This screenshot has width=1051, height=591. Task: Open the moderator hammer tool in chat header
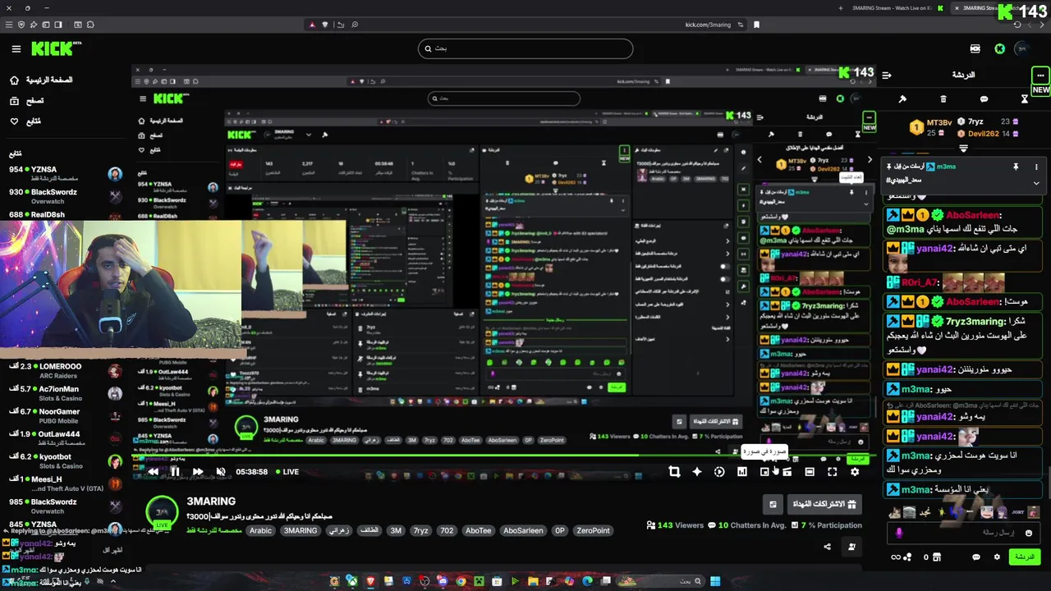902,99
